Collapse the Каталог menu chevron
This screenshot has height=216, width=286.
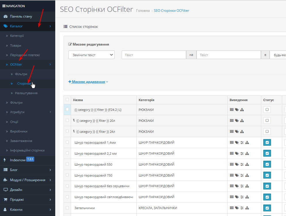[50, 26]
